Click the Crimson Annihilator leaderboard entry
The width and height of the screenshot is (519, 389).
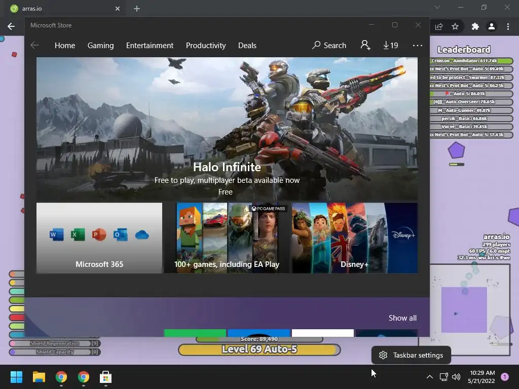click(471, 61)
